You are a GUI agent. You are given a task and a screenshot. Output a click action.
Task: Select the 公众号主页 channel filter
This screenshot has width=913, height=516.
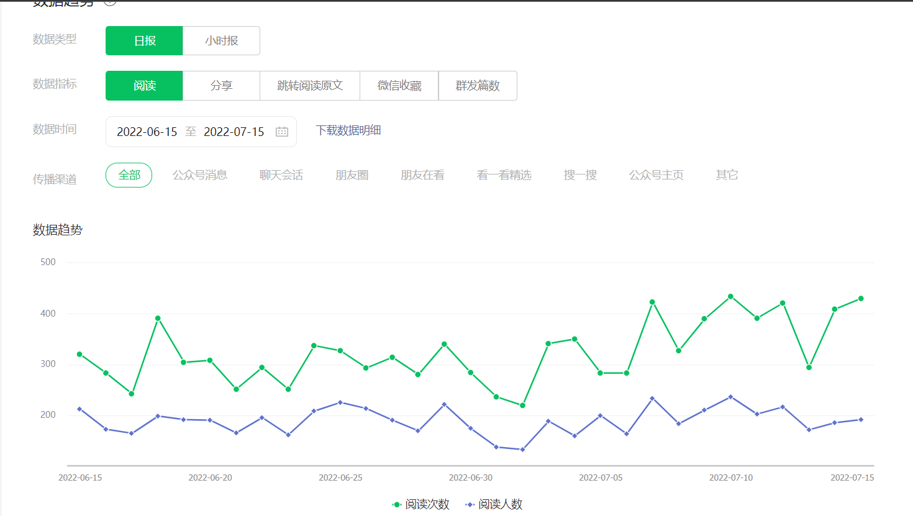(656, 175)
